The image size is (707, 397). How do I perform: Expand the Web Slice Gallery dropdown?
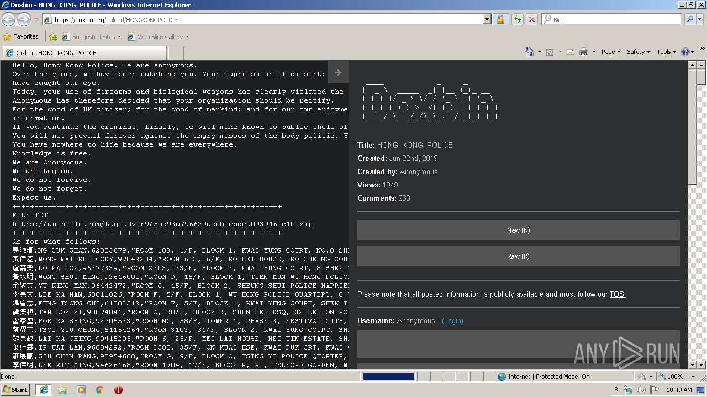pyautogui.click(x=187, y=37)
